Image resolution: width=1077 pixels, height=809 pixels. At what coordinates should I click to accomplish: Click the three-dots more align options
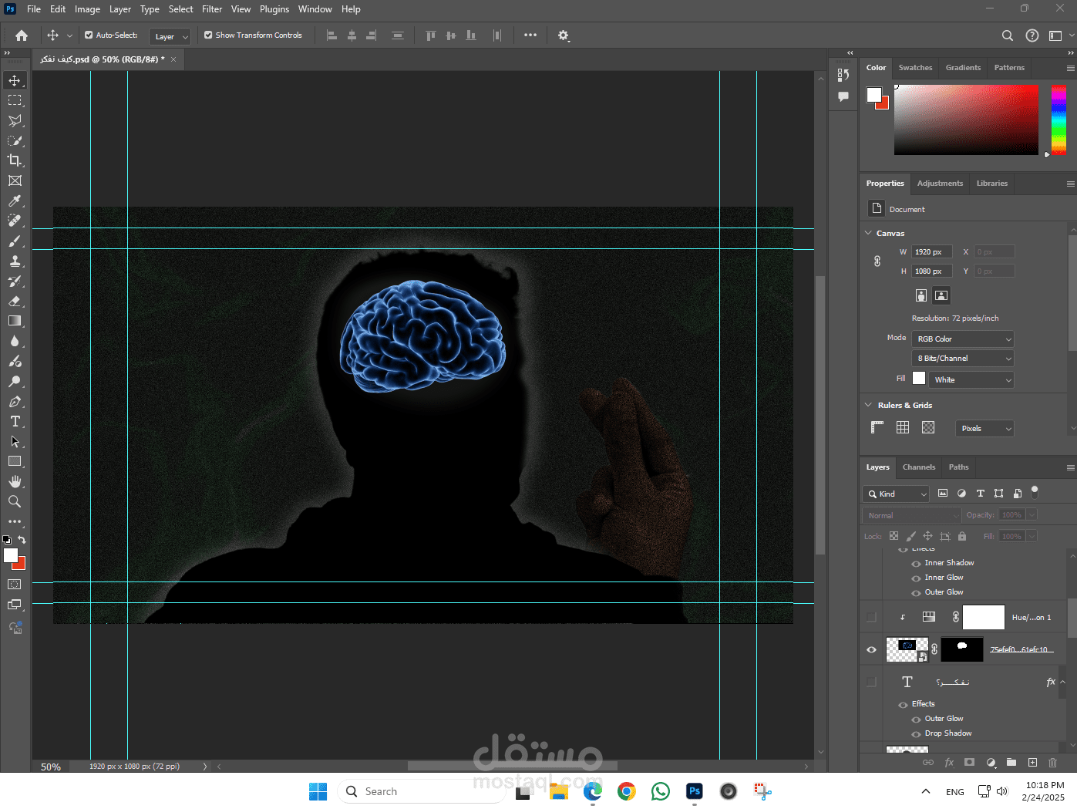coord(530,35)
